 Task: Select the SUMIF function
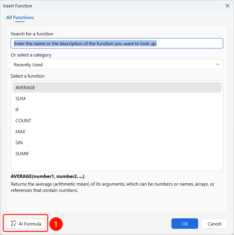(117, 153)
